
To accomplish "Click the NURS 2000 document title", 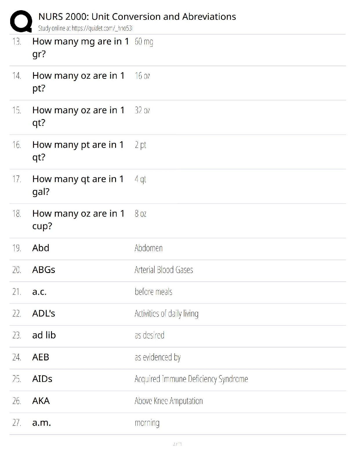I will click(137, 17).
